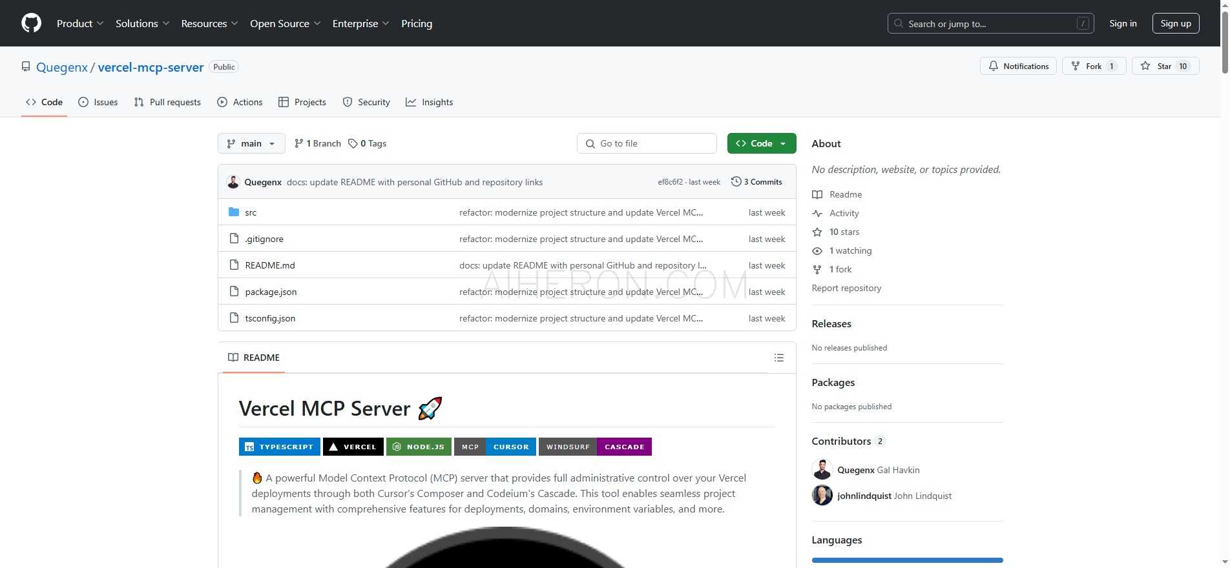Screen dimensions: 1230x568
Task: Open the Pricing page
Action: point(417,23)
